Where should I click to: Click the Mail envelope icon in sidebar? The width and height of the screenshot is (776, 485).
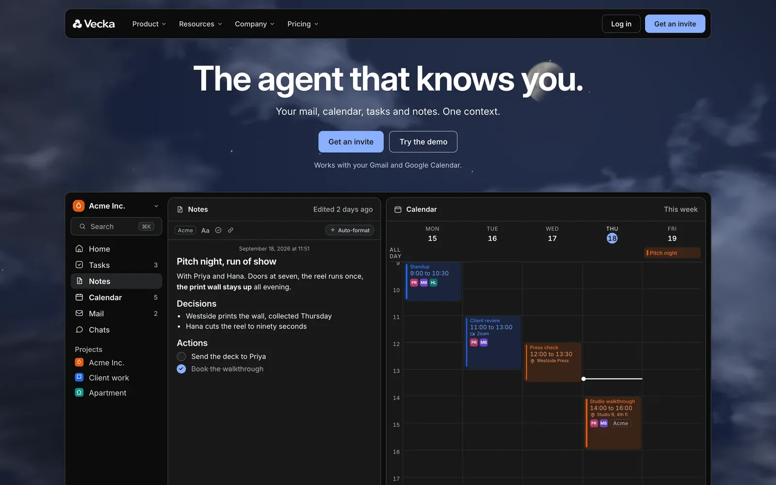coord(79,313)
